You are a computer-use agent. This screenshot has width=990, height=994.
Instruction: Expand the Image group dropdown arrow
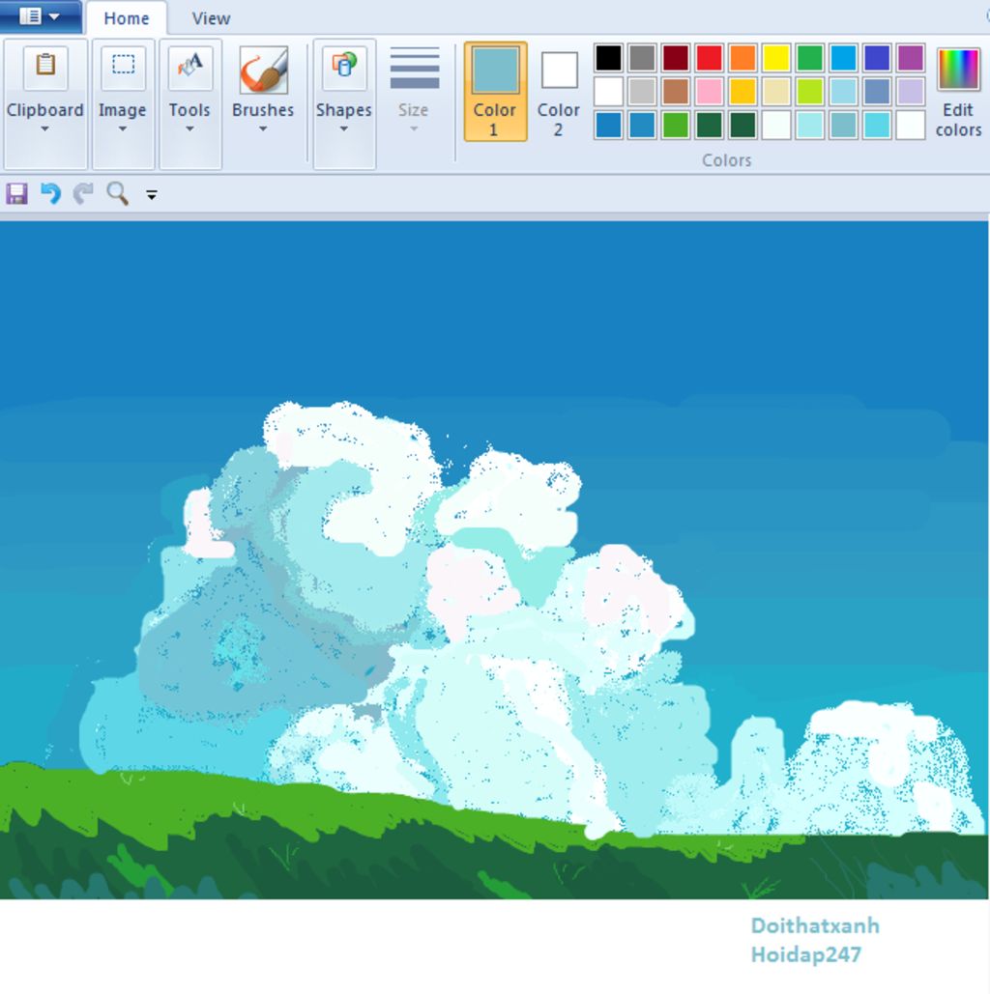click(123, 129)
